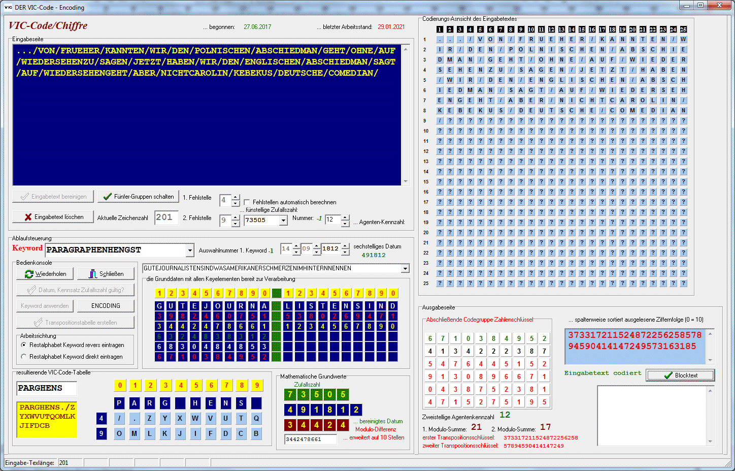735x471 pixels.
Task: Click the date 29.01.2021 Arbeitsstand value
Action: point(391,27)
